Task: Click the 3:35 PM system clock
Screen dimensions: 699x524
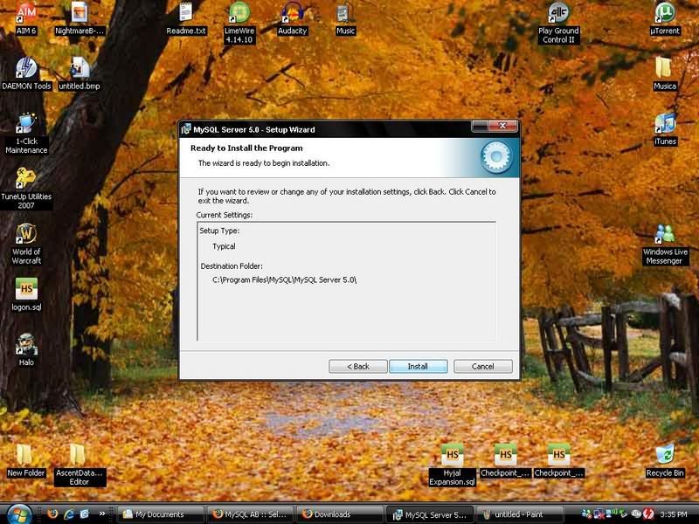Action: (x=674, y=514)
